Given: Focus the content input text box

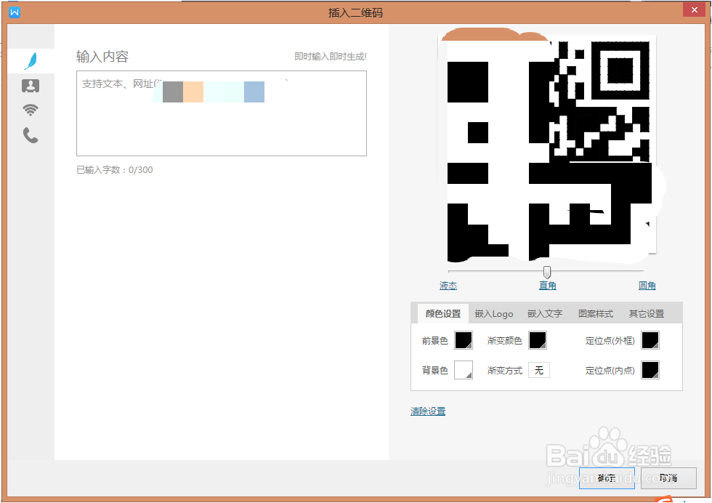Looking at the screenshot, I should (222, 113).
